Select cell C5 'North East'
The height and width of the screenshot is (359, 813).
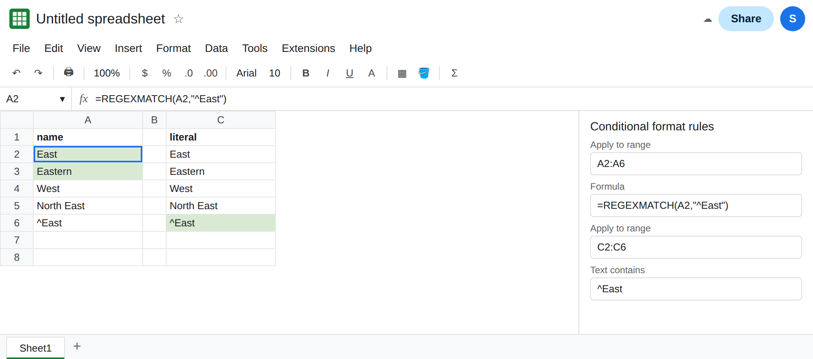click(221, 206)
